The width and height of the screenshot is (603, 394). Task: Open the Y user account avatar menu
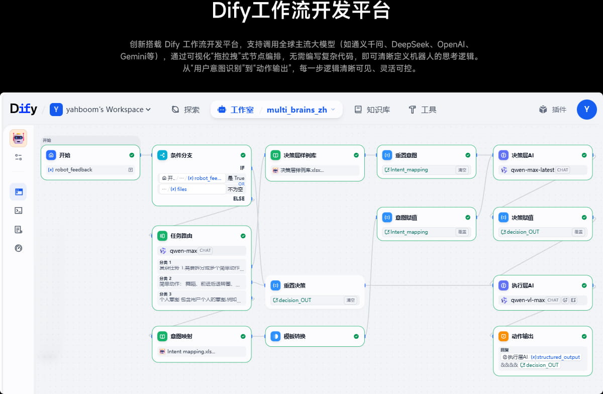(586, 110)
